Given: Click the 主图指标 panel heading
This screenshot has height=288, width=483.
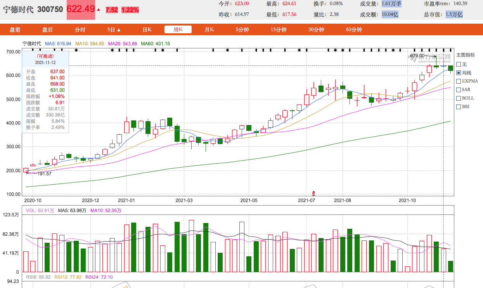Looking at the screenshot, I should (x=465, y=55).
